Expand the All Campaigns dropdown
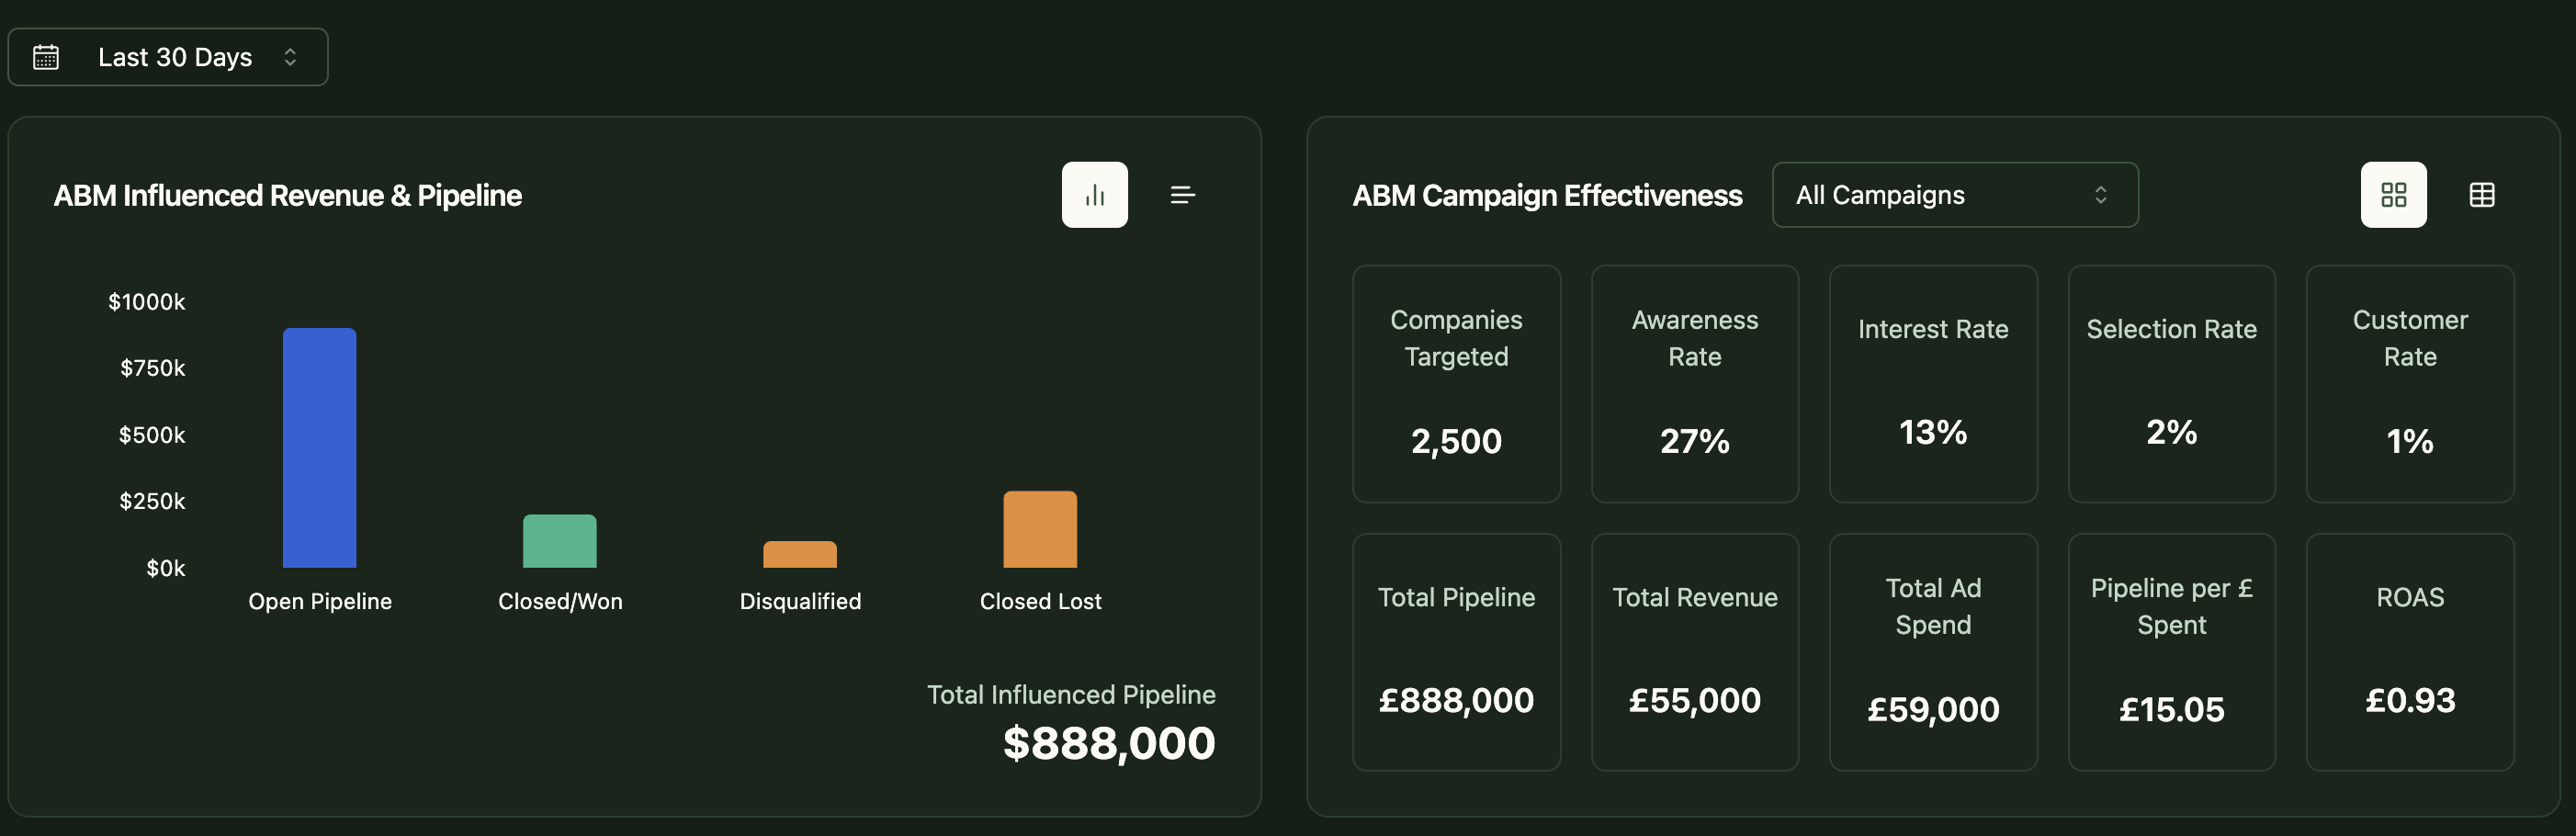This screenshot has width=2576, height=836. pyautogui.click(x=1953, y=195)
